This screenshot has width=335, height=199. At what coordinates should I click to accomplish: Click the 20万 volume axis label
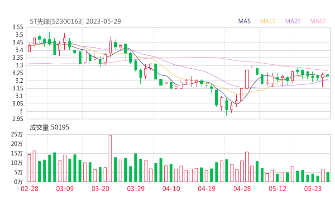tap(17, 144)
